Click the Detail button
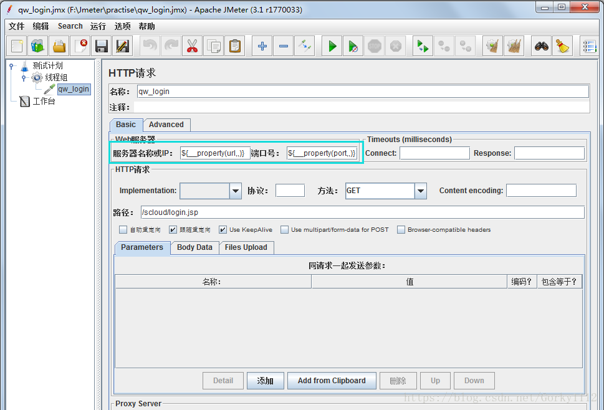This screenshot has height=410, width=604. pyautogui.click(x=223, y=381)
